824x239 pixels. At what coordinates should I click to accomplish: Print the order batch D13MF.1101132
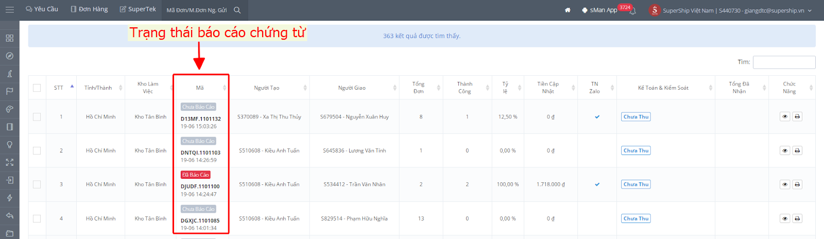click(797, 116)
